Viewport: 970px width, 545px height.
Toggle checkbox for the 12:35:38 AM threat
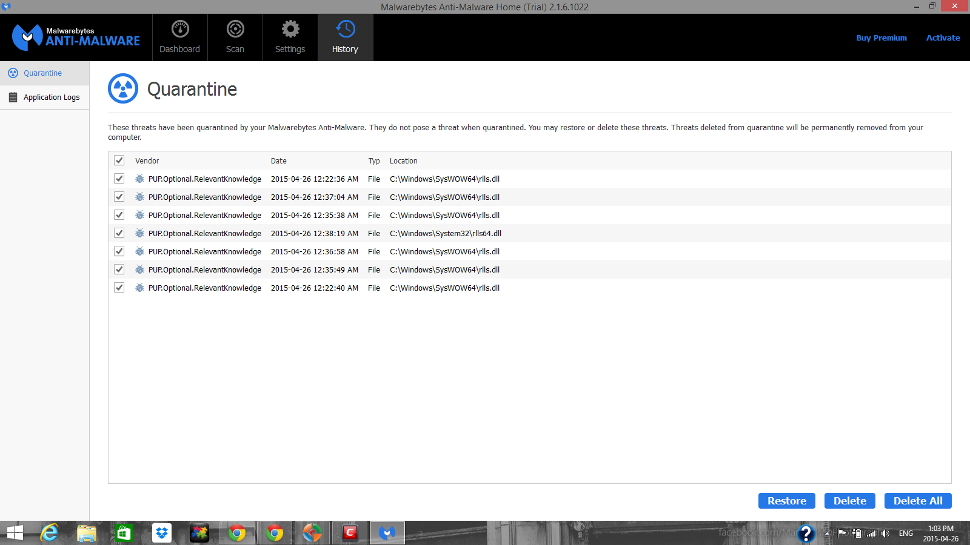click(119, 215)
